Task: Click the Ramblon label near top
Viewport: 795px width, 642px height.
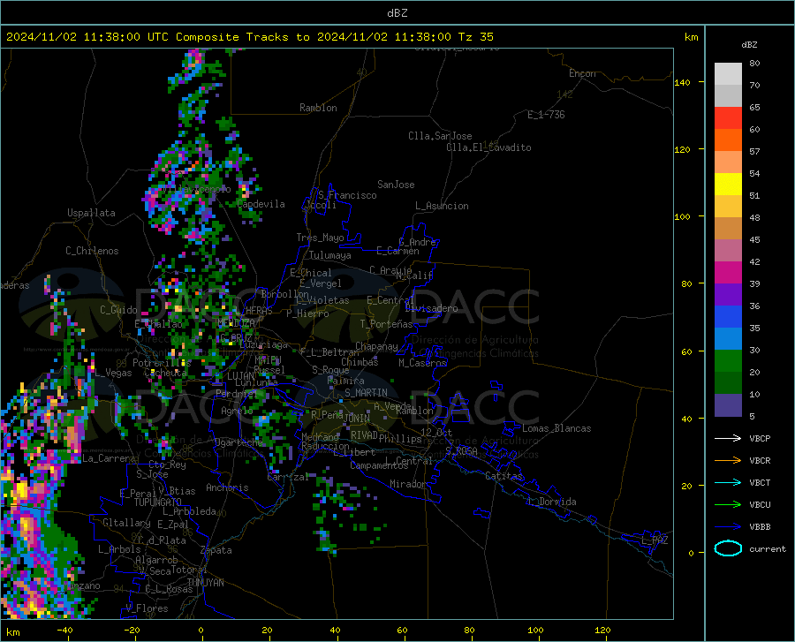Action: (x=318, y=108)
